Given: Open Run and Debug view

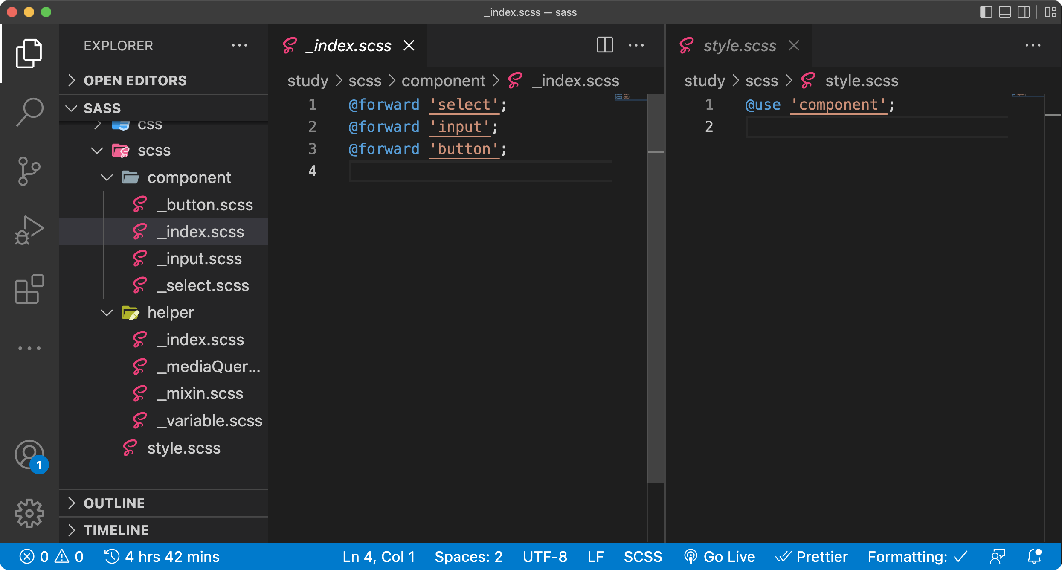Looking at the screenshot, I should coord(29,230).
